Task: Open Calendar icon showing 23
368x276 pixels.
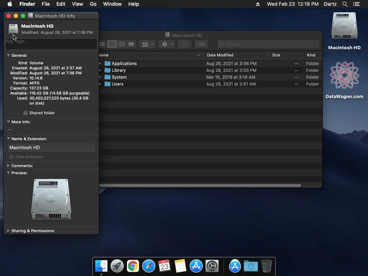Action: pyautogui.click(x=164, y=266)
